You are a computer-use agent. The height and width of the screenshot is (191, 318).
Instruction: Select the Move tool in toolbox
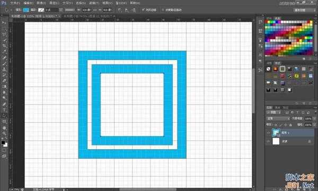pos(4,23)
